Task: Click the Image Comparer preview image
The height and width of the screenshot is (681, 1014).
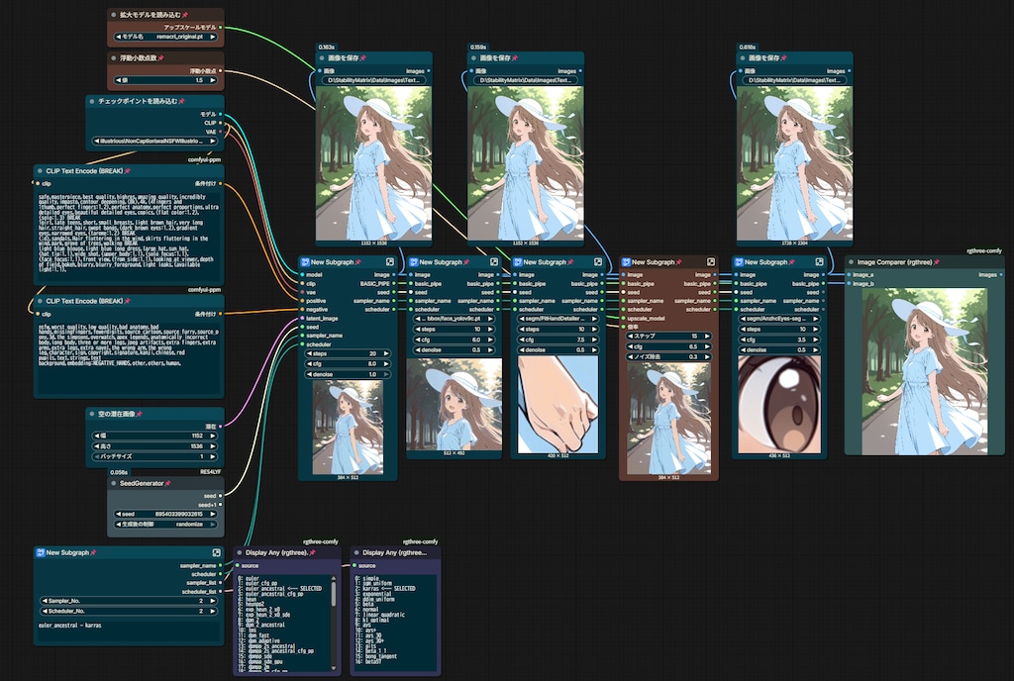Action: [x=924, y=371]
